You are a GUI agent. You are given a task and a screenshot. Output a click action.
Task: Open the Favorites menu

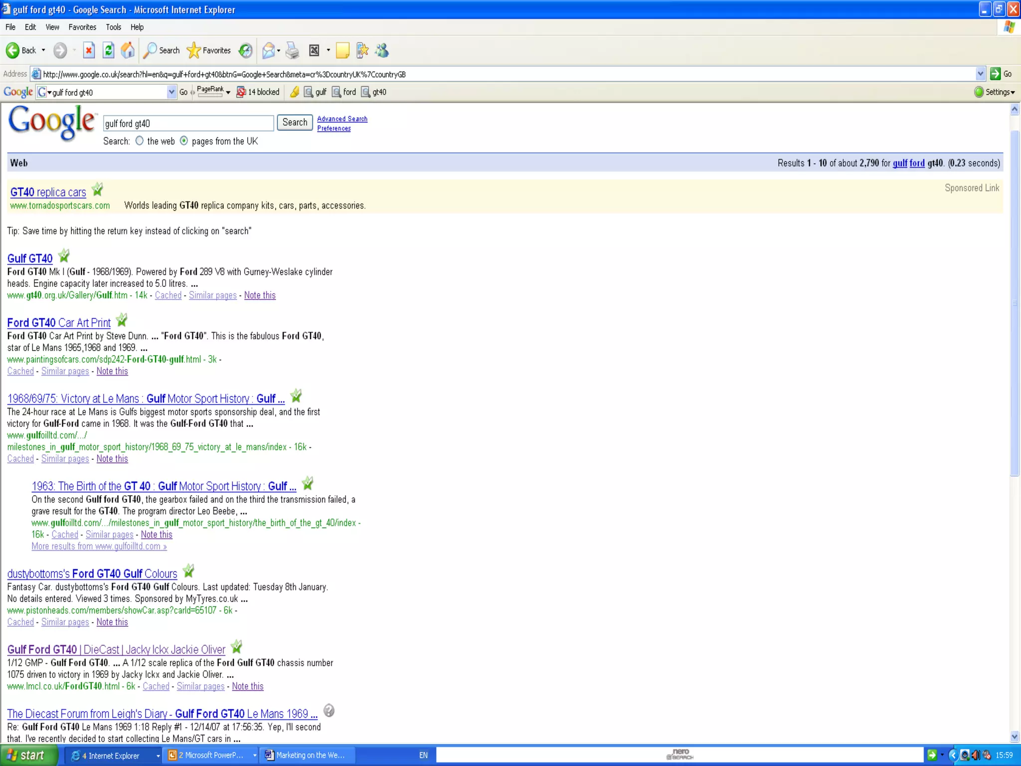[82, 27]
